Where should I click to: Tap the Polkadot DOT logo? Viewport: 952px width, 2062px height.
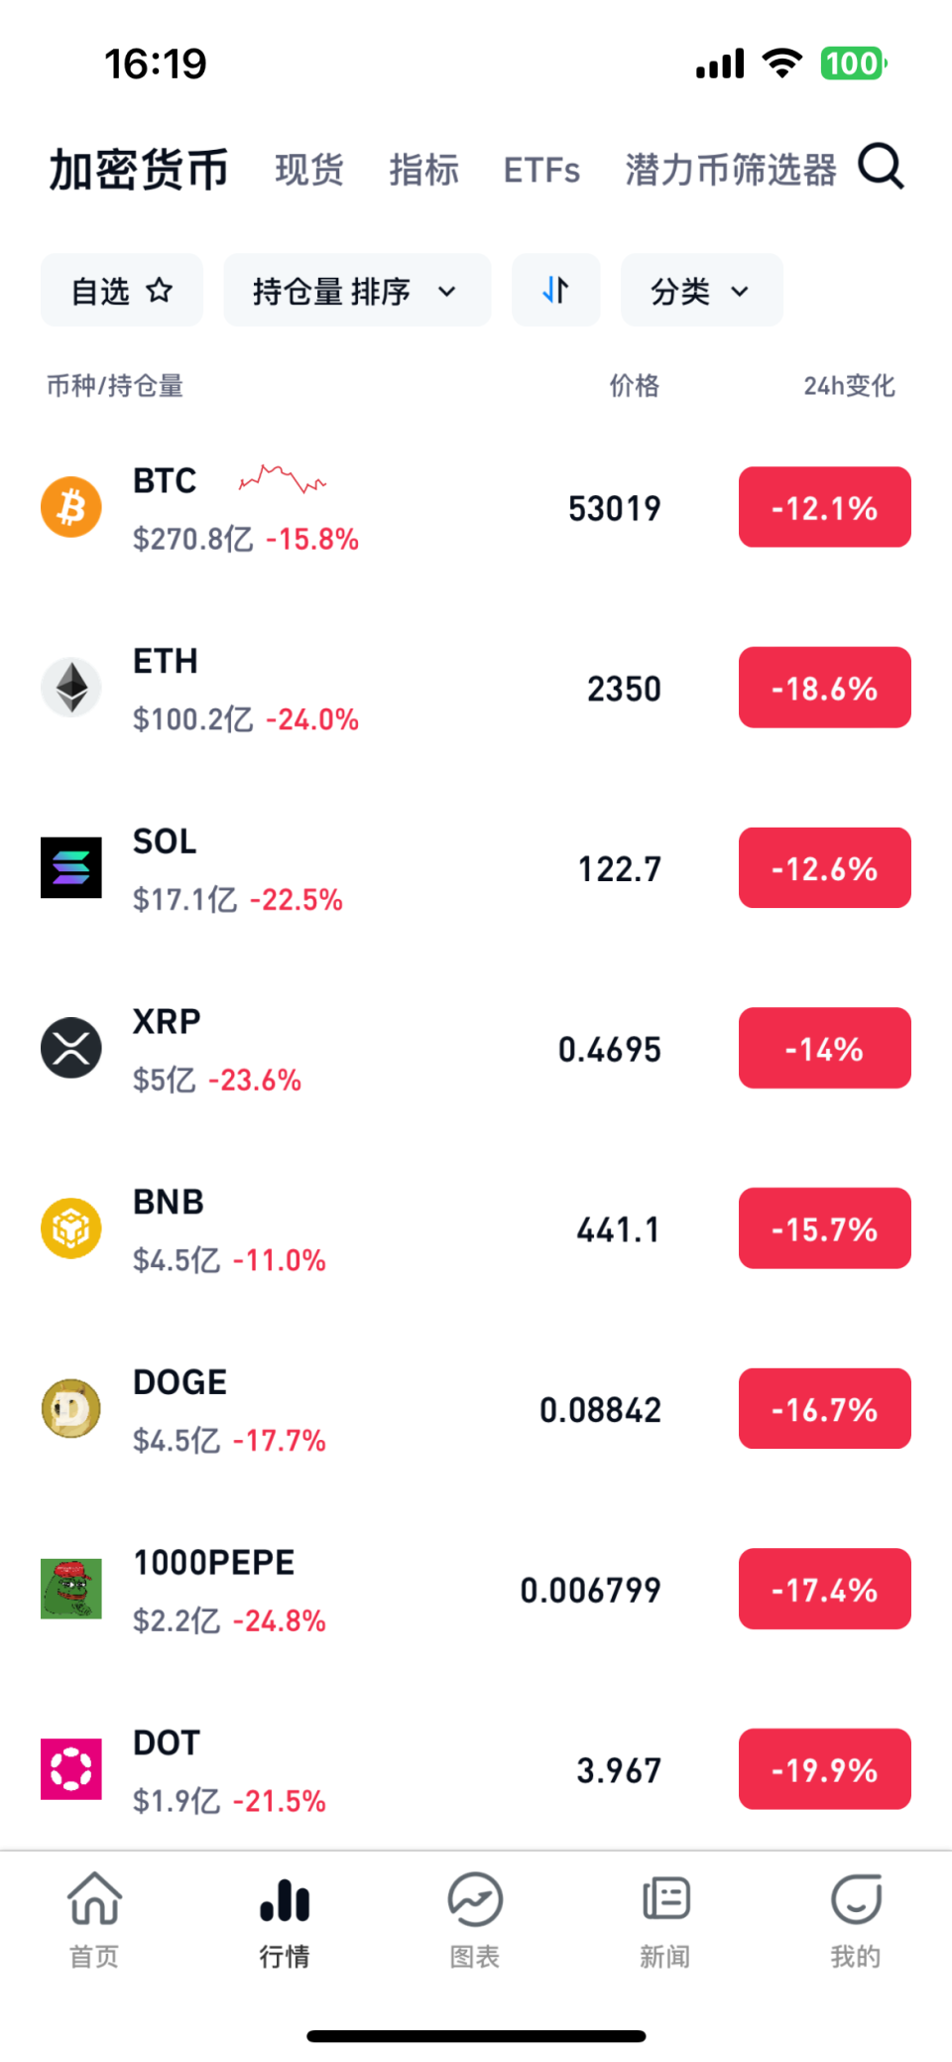point(71,1768)
